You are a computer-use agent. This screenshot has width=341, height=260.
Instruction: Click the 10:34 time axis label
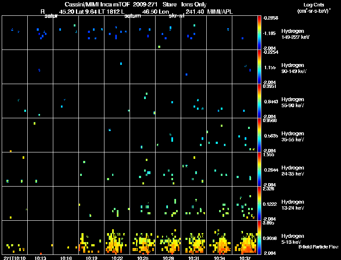click(x=219, y=258)
